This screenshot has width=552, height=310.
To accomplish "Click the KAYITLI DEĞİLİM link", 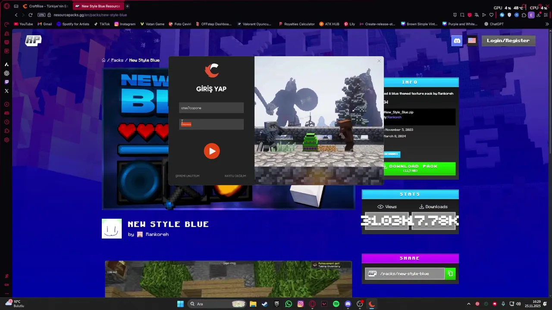I will pos(235,176).
